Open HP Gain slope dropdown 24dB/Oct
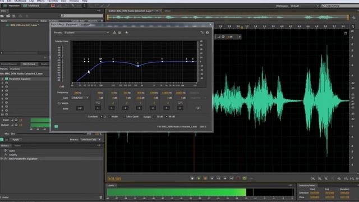 click(x=80, y=98)
